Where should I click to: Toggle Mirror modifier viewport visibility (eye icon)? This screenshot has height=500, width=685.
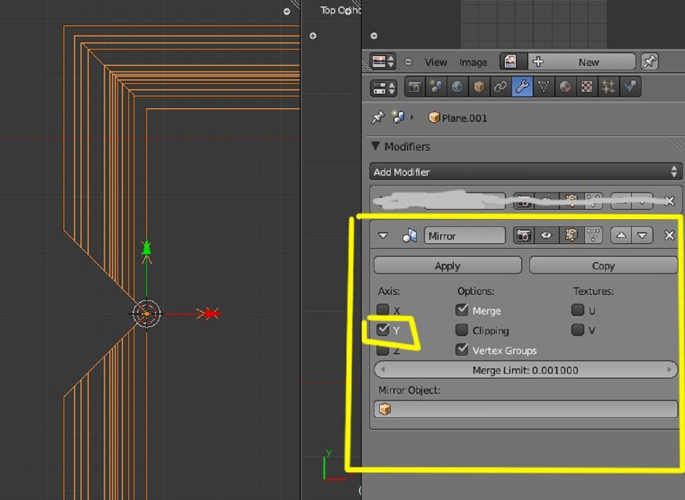(546, 236)
